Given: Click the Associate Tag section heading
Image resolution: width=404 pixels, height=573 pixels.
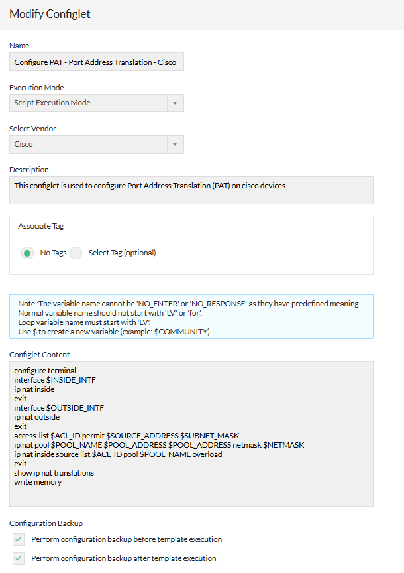Looking at the screenshot, I should (x=40, y=226).
